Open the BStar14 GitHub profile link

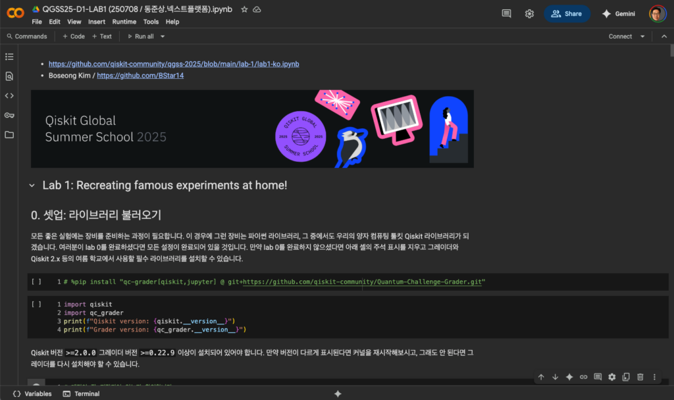point(140,76)
